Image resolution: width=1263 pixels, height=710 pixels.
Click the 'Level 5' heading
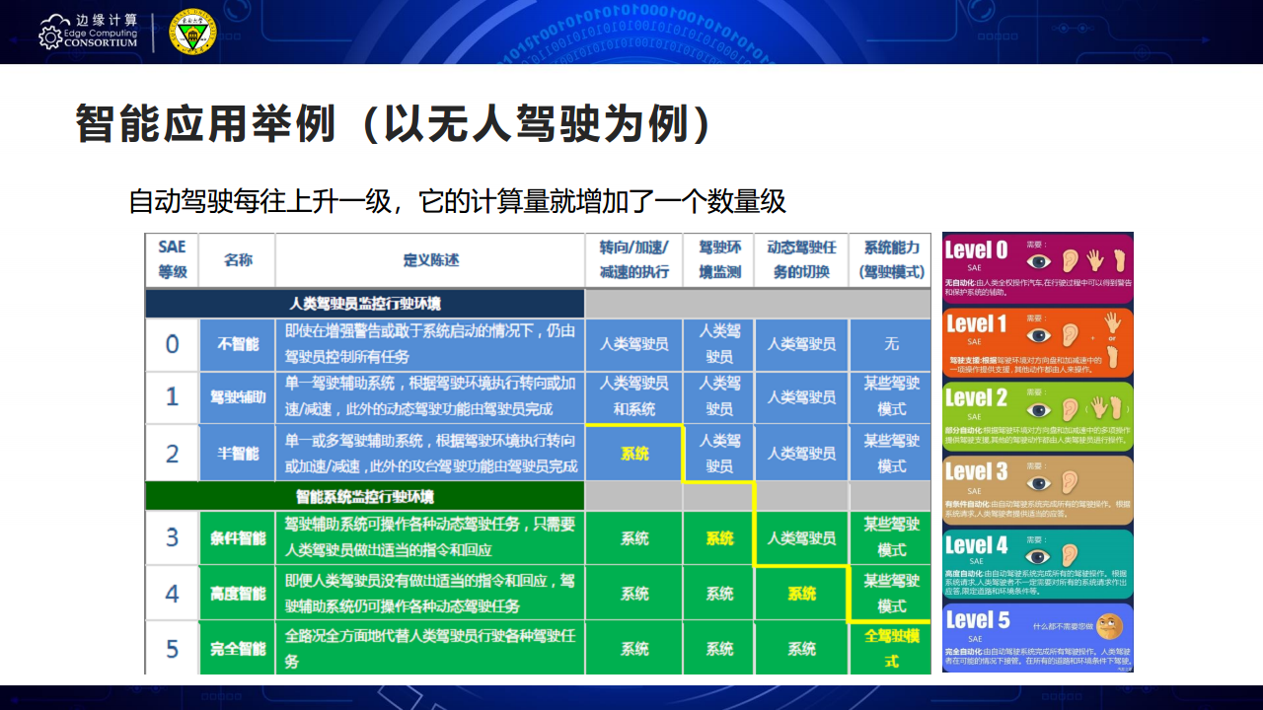tap(977, 619)
